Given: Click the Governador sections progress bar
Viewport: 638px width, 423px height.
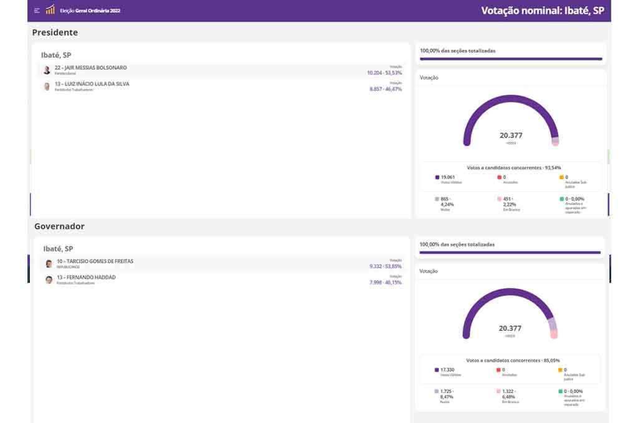Looking at the screenshot, I should (x=511, y=253).
